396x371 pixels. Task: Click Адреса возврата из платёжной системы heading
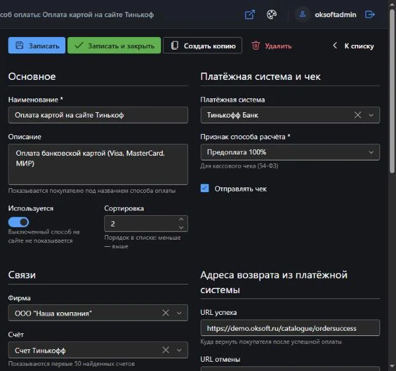coord(274,282)
